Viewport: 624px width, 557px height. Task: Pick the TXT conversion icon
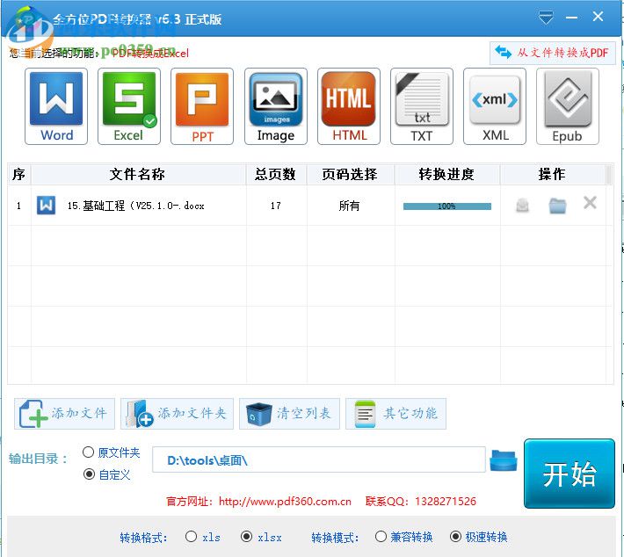tap(422, 106)
